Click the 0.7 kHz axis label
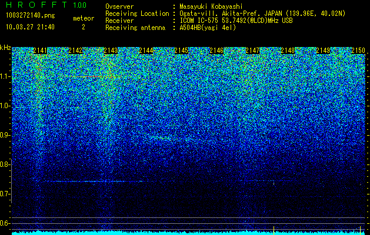The image size is (370, 235). coord(5,194)
